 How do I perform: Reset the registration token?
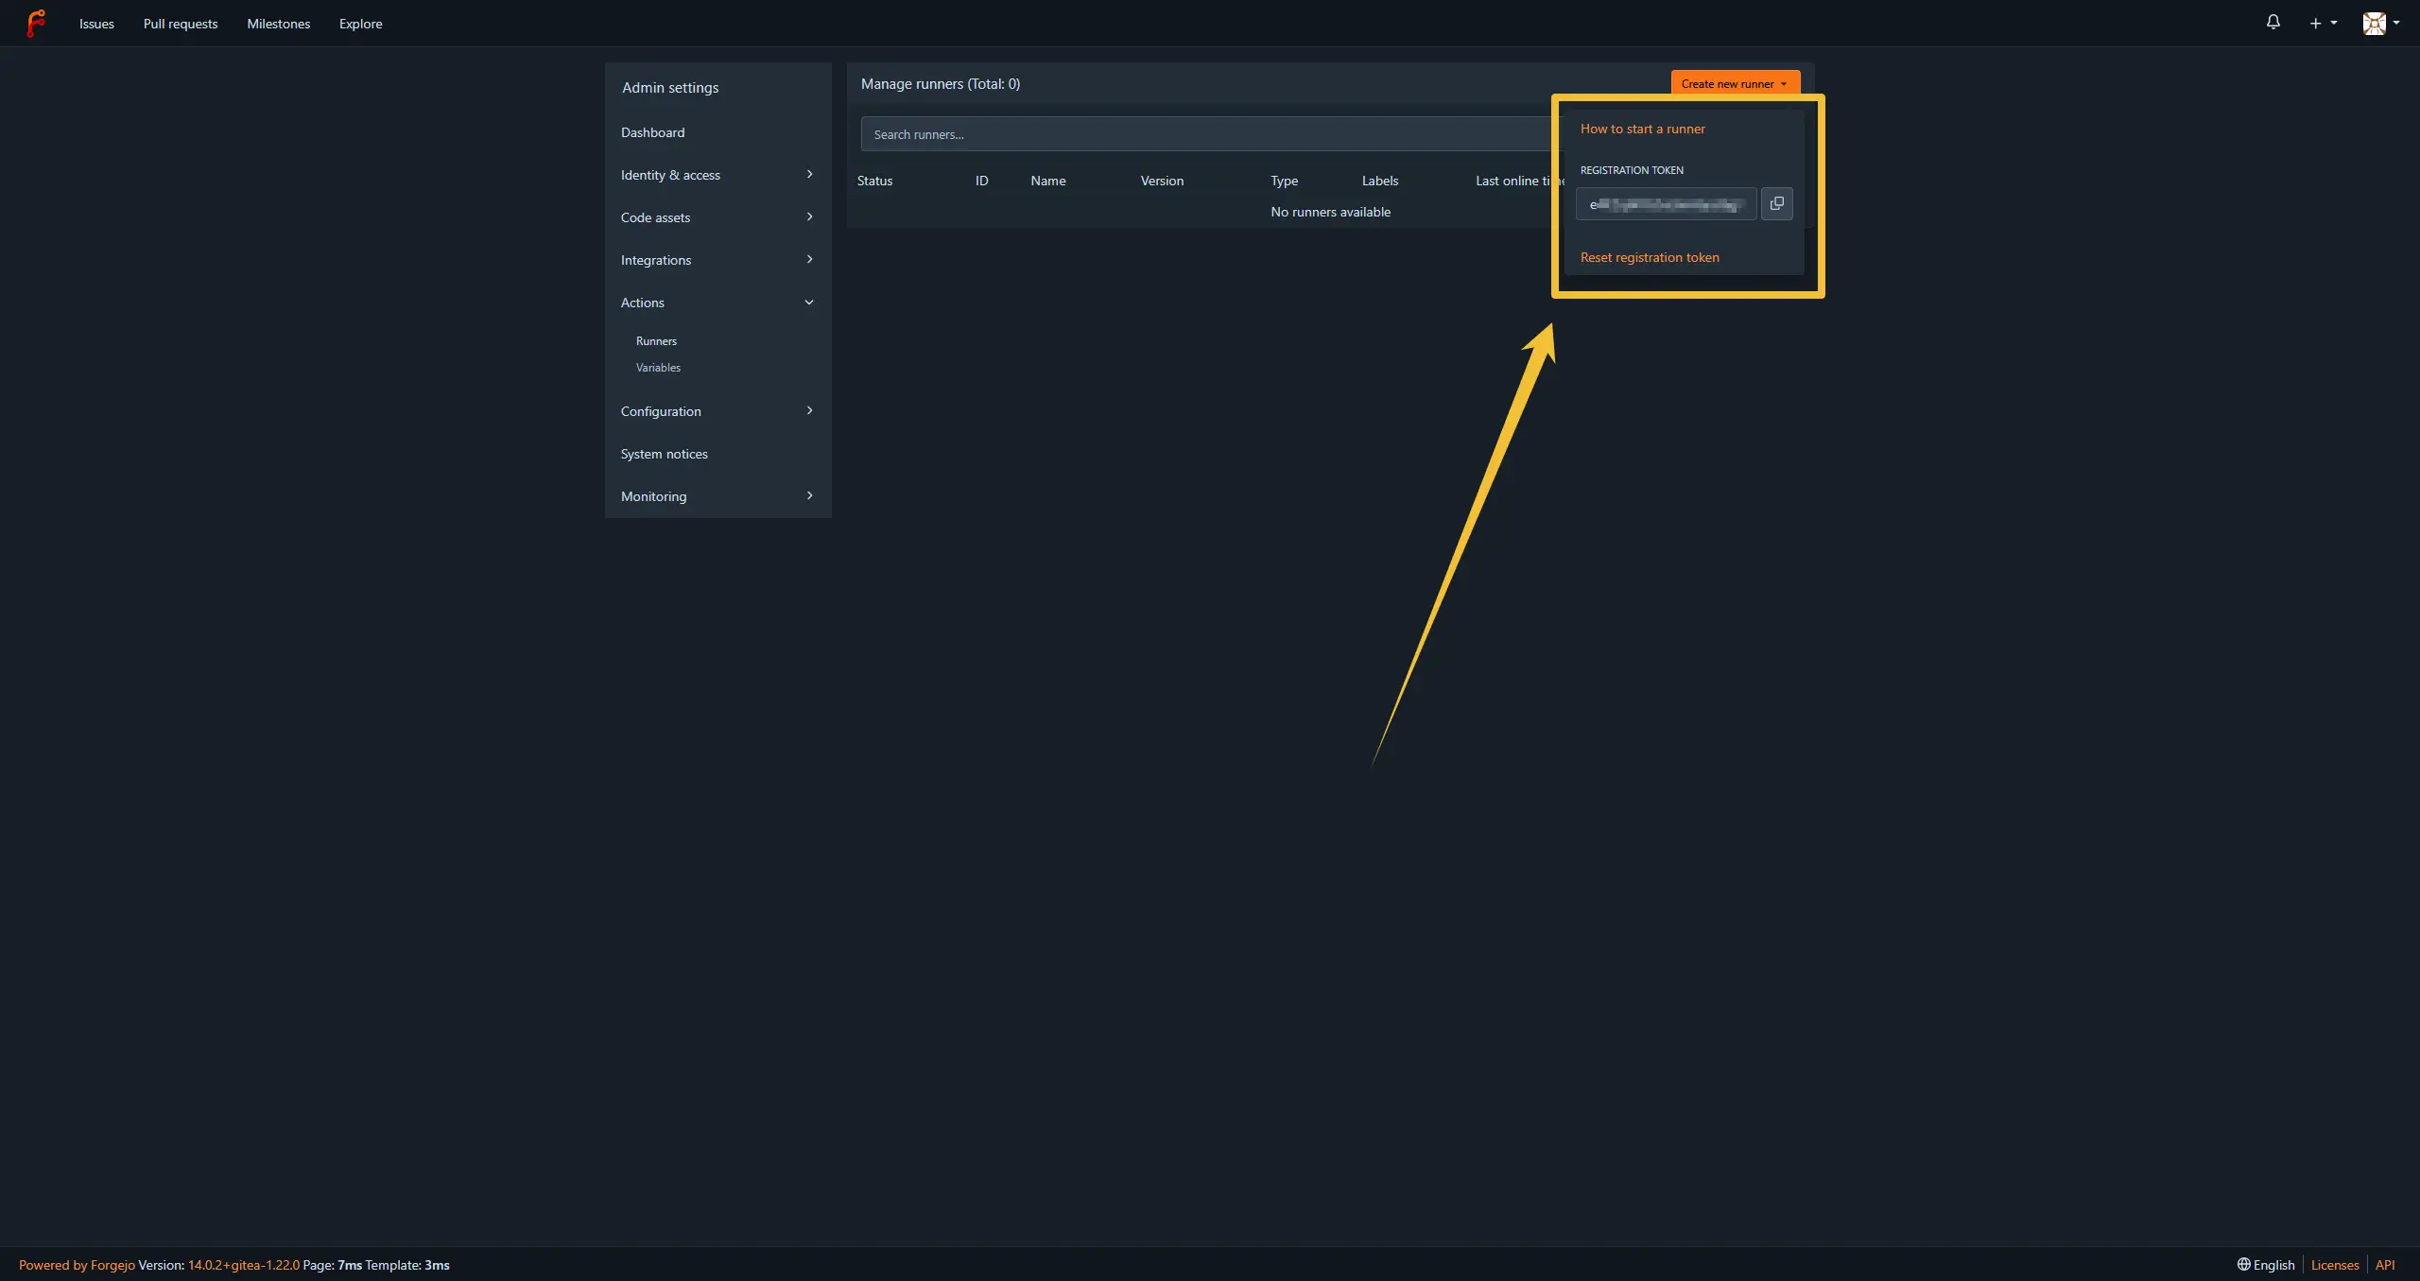coord(1649,256)
